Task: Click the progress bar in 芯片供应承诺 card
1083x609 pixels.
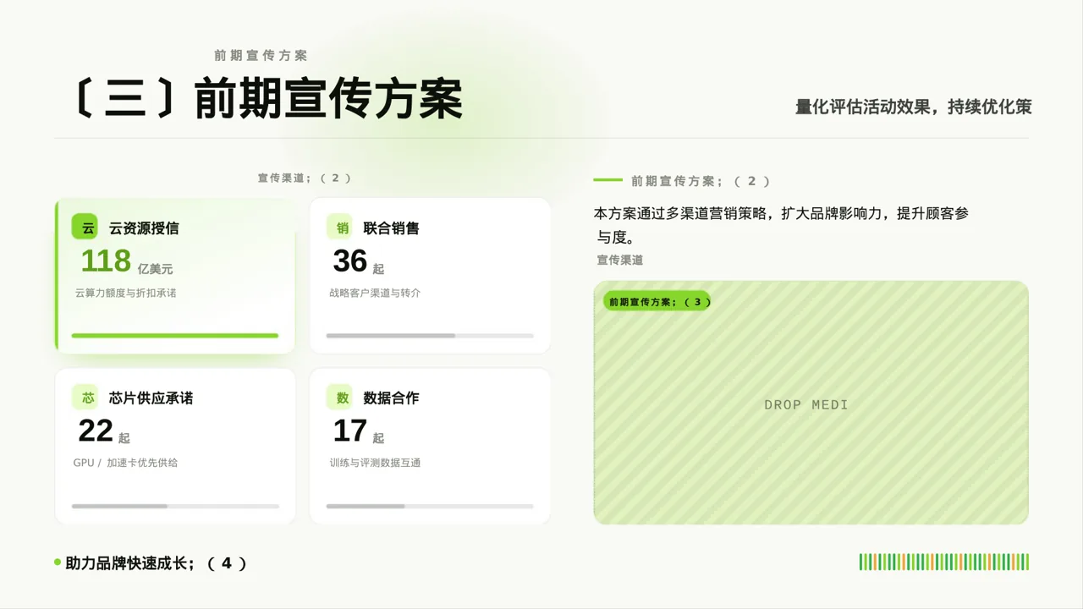Action: point(175,506)
